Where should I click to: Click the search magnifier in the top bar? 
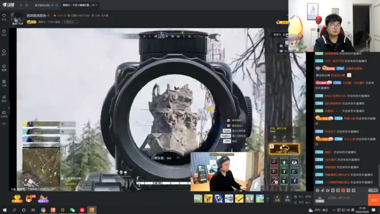click(57, 5)
